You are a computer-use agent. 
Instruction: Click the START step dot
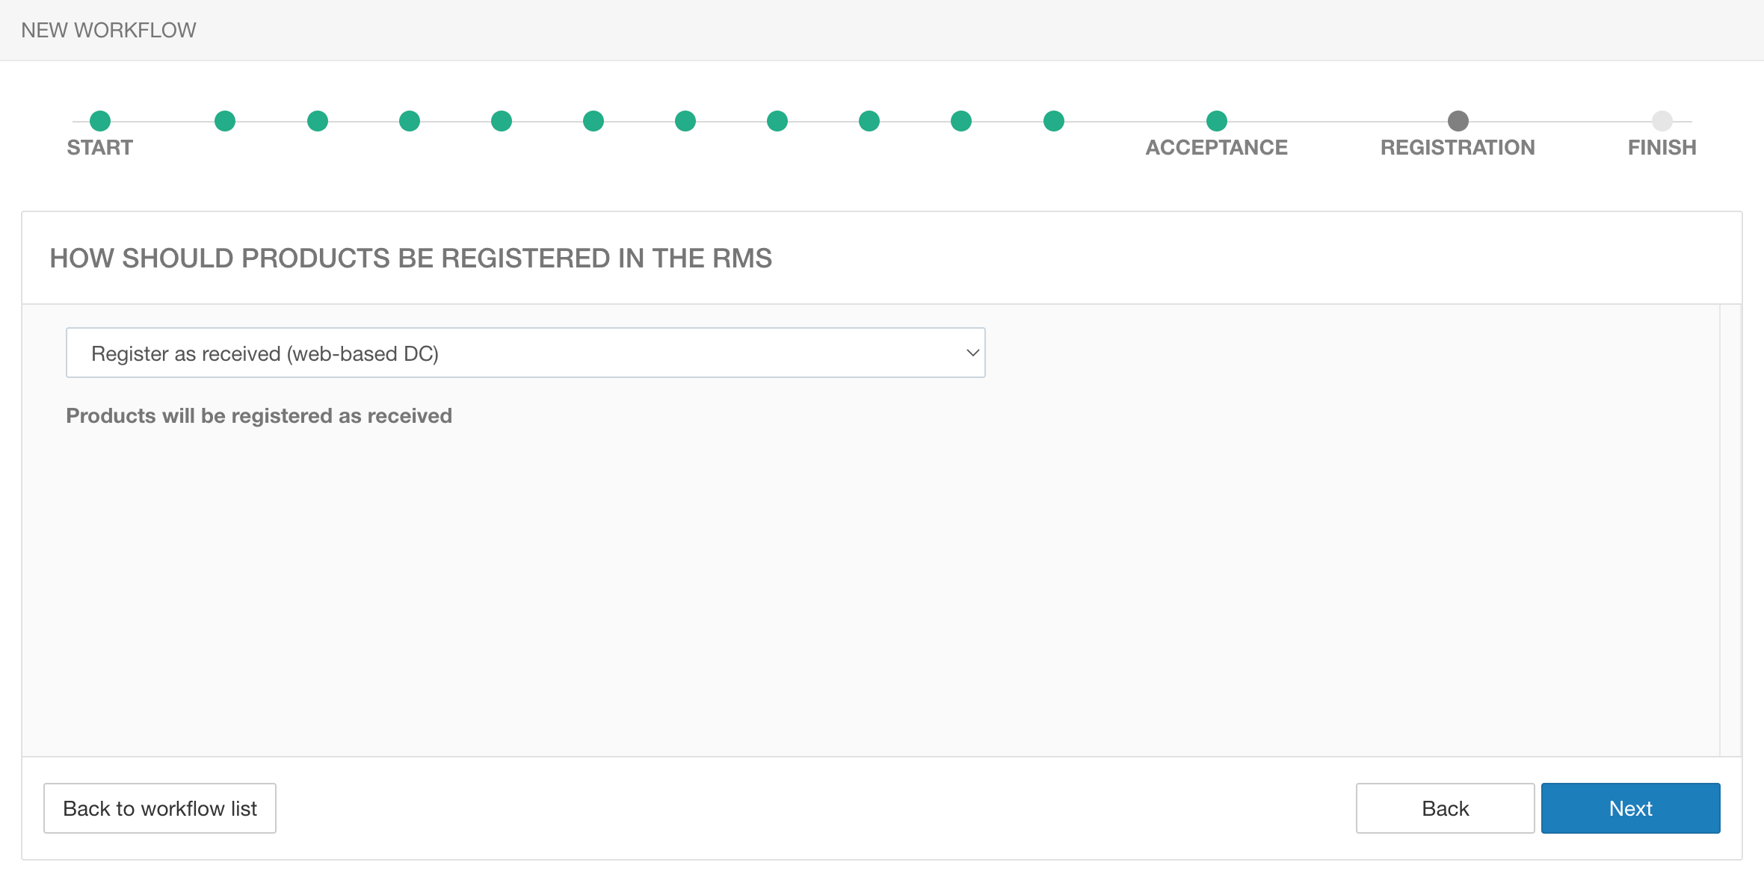(100, 121)
